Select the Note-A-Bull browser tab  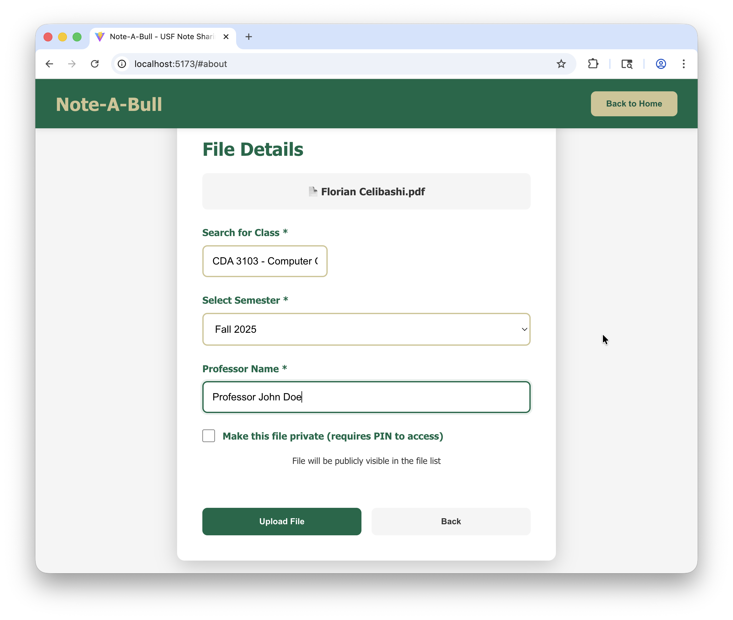coord(162,37)
